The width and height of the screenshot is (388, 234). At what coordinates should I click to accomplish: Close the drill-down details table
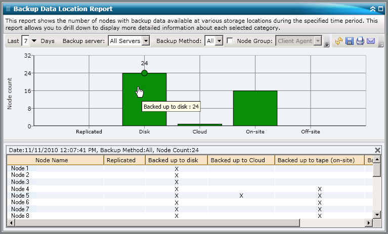click(x=377, y=150)
